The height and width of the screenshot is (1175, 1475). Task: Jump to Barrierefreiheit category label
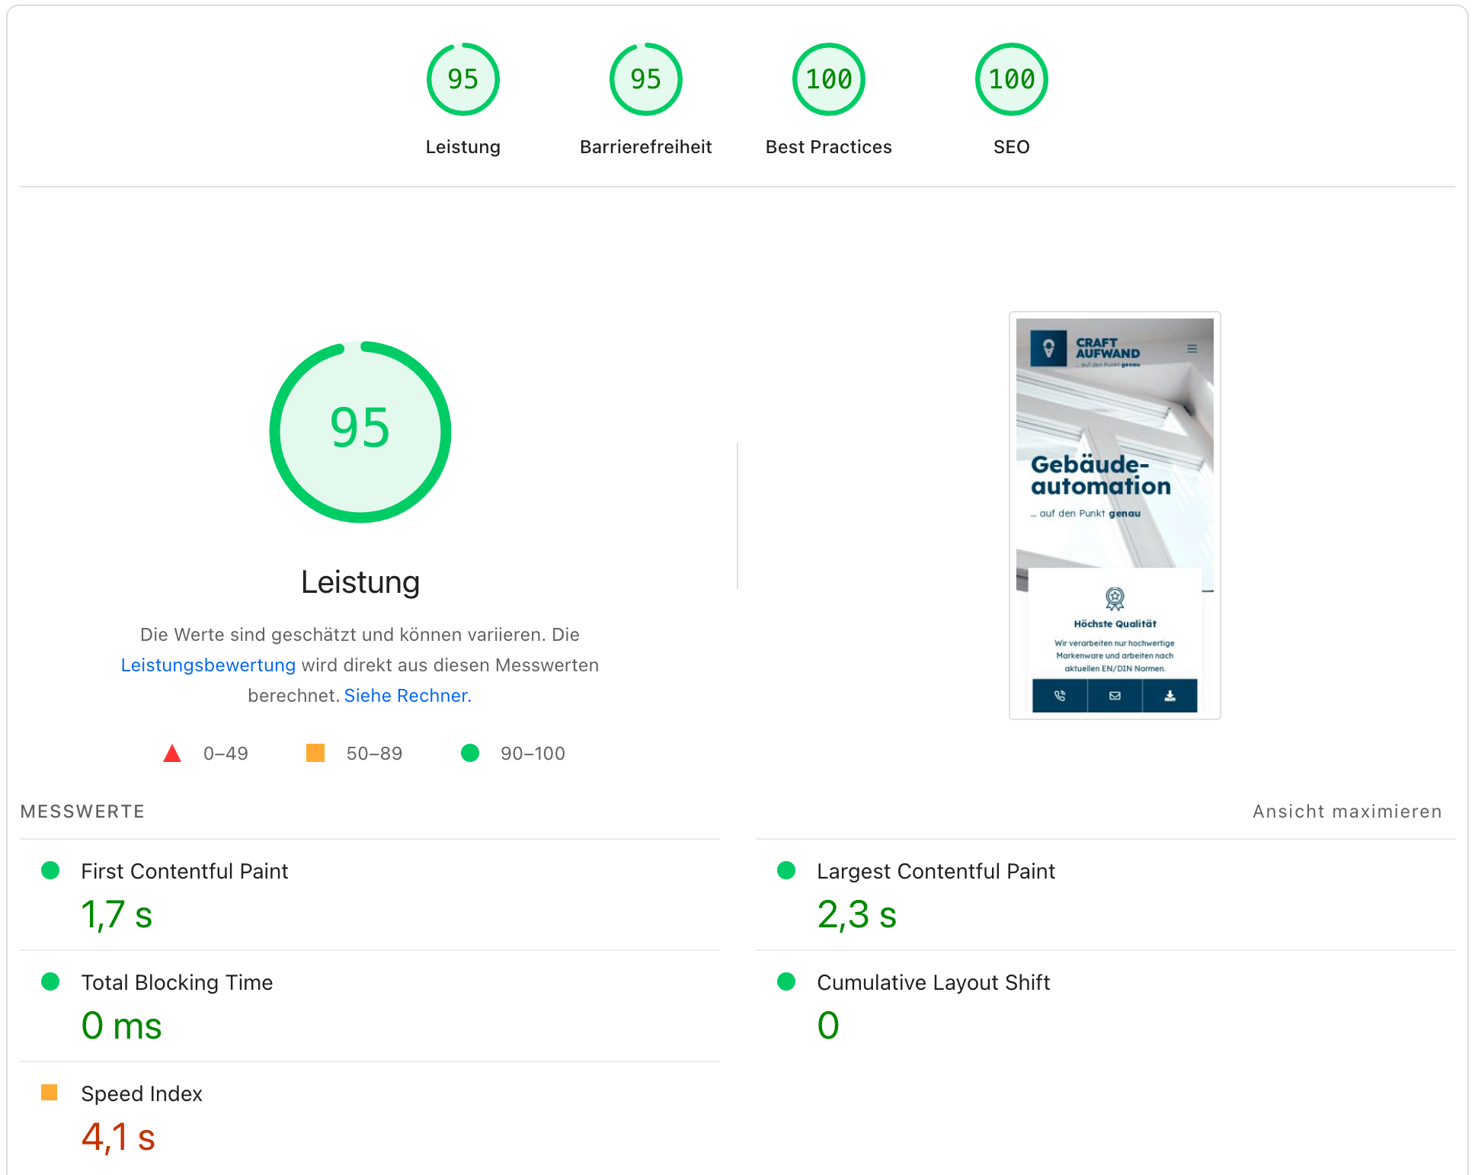coord(645,147)
